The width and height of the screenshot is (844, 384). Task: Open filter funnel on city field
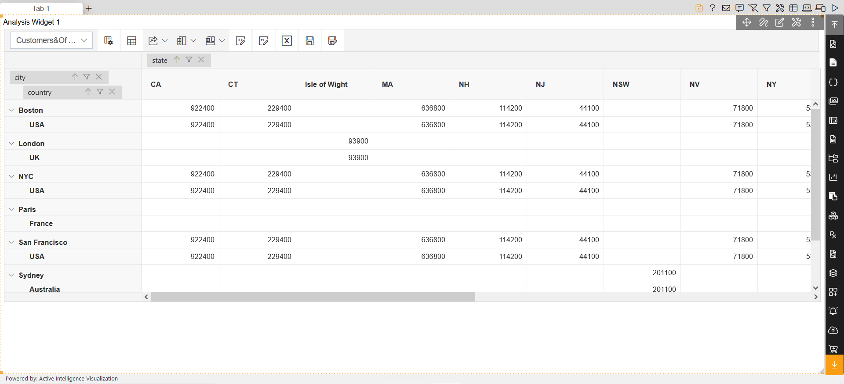pyautogui.click(x=87, y=77)
